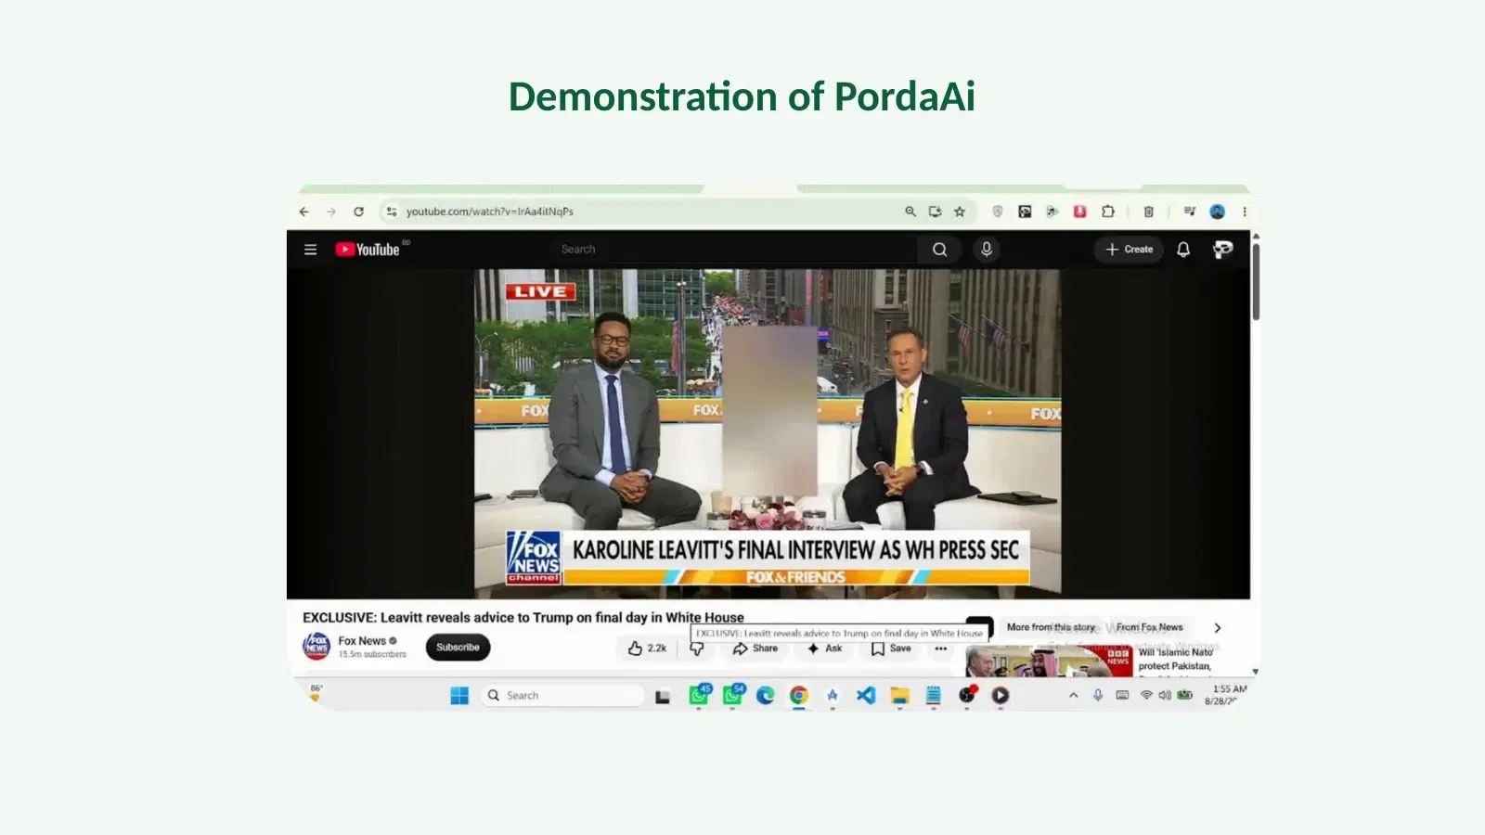The image size is (1485, 835).
Task: Open 'Will Islamic Nato protect Pakistan' video title
Action: (x=1176, y=659)
